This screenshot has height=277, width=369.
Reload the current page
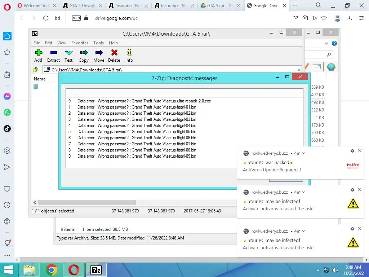tap(45, 18)
